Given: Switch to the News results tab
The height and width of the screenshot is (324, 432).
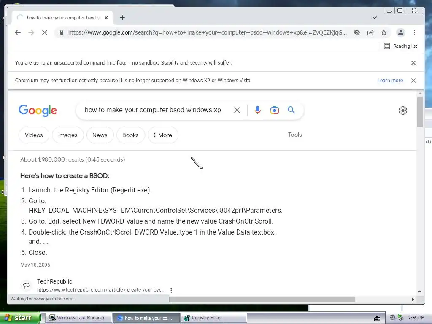Looking at the screenshot, I should click(x=100, y=135).
